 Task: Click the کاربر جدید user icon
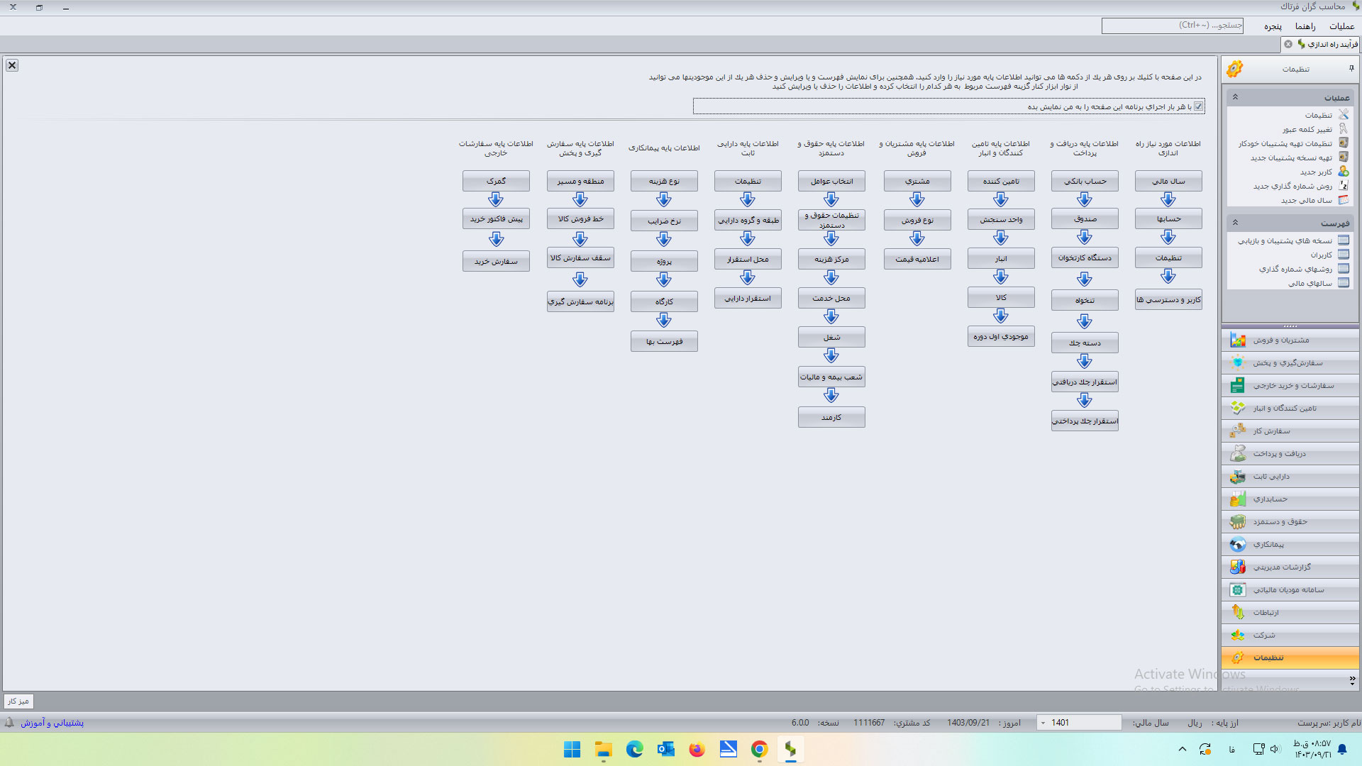1343,172
